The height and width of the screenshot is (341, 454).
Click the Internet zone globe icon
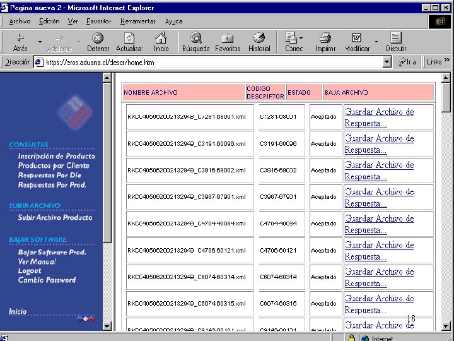365,338
